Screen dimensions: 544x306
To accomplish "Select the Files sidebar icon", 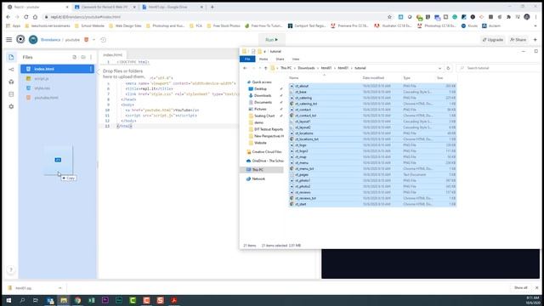I will [x=11, y=57].
